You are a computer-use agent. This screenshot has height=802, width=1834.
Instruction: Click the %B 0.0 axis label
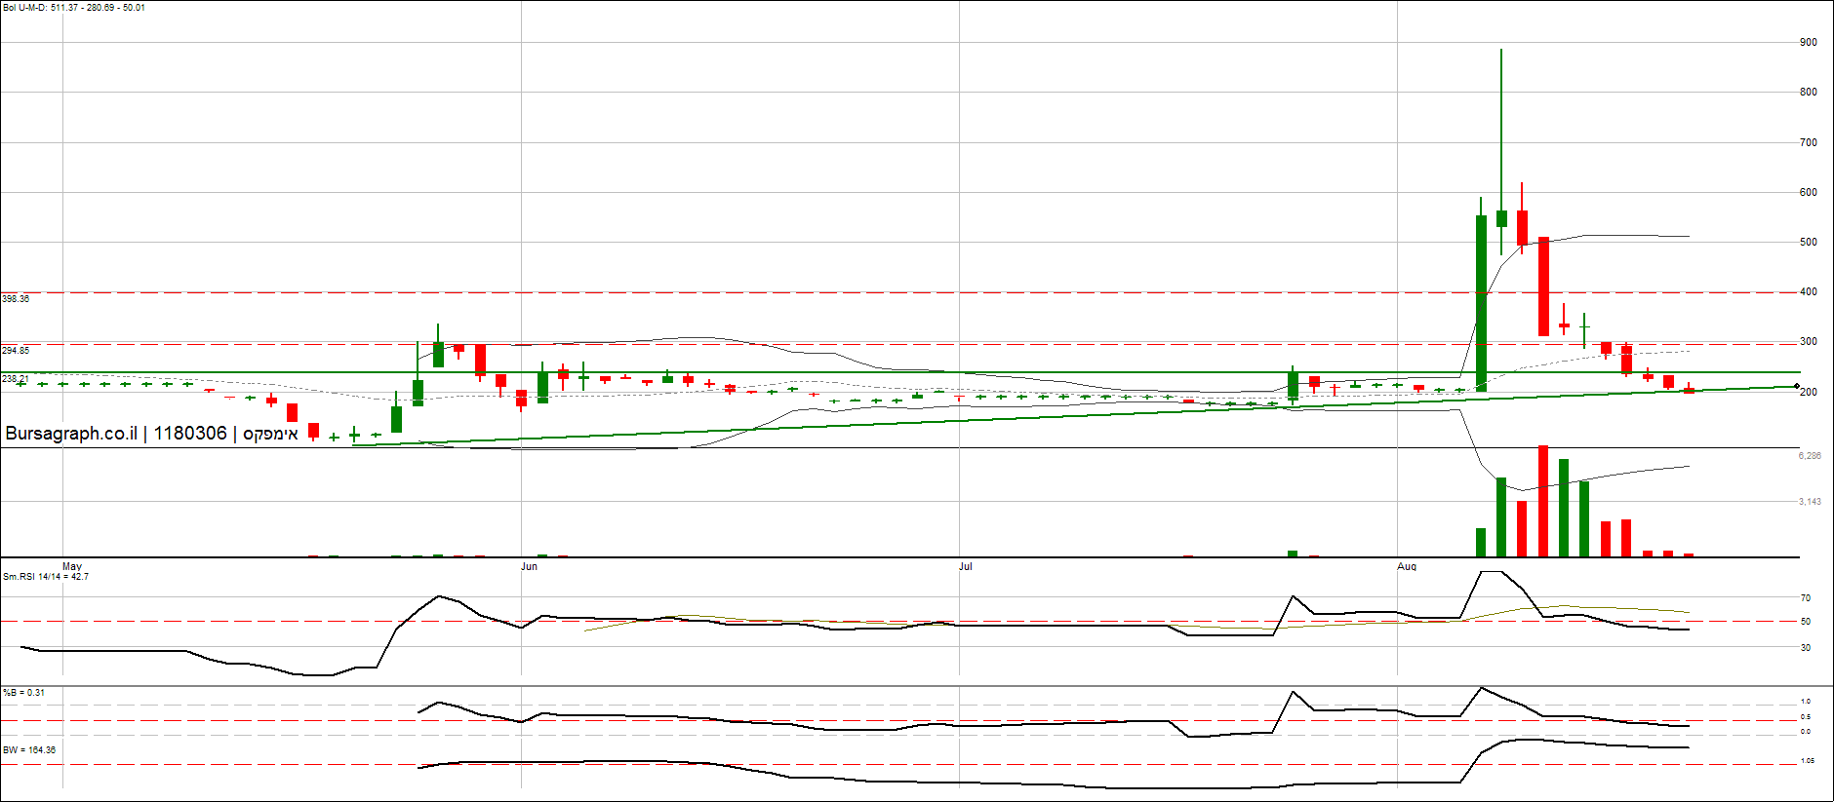coord(1806,732)
